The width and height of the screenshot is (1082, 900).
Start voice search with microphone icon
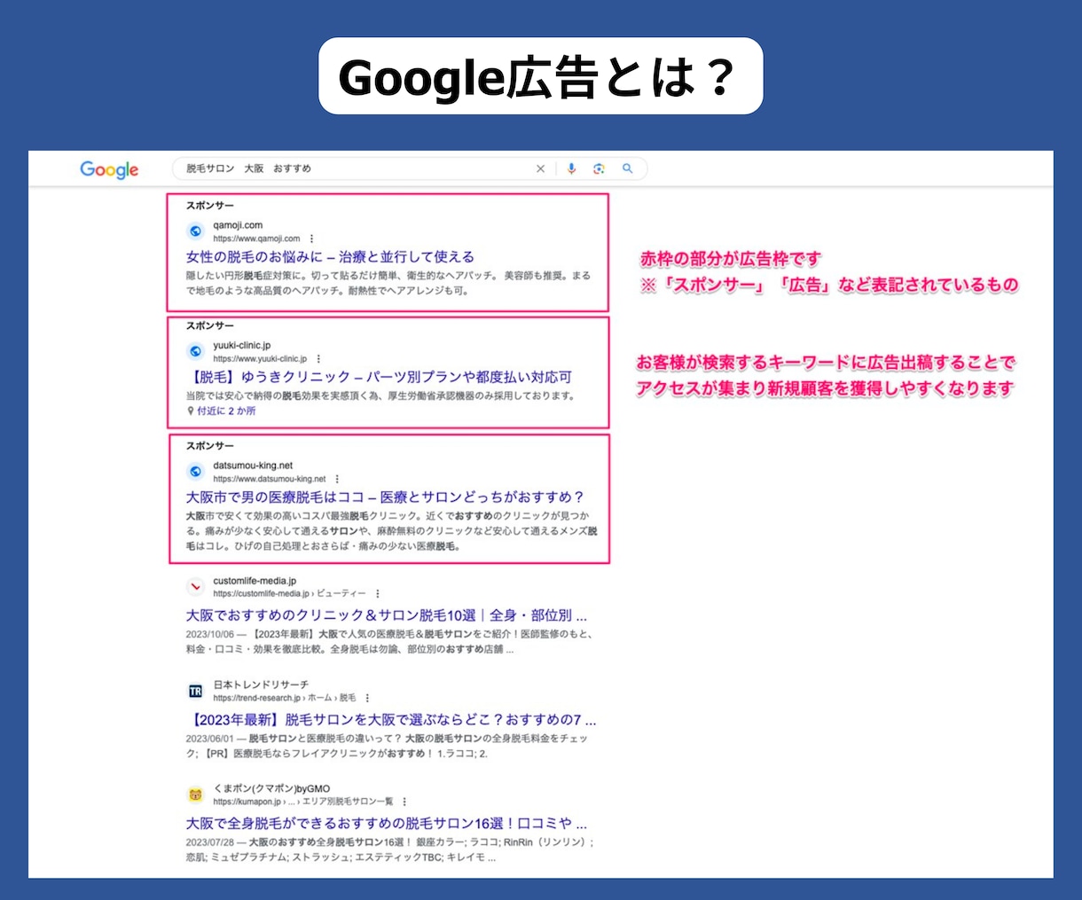tap(571, 168)
